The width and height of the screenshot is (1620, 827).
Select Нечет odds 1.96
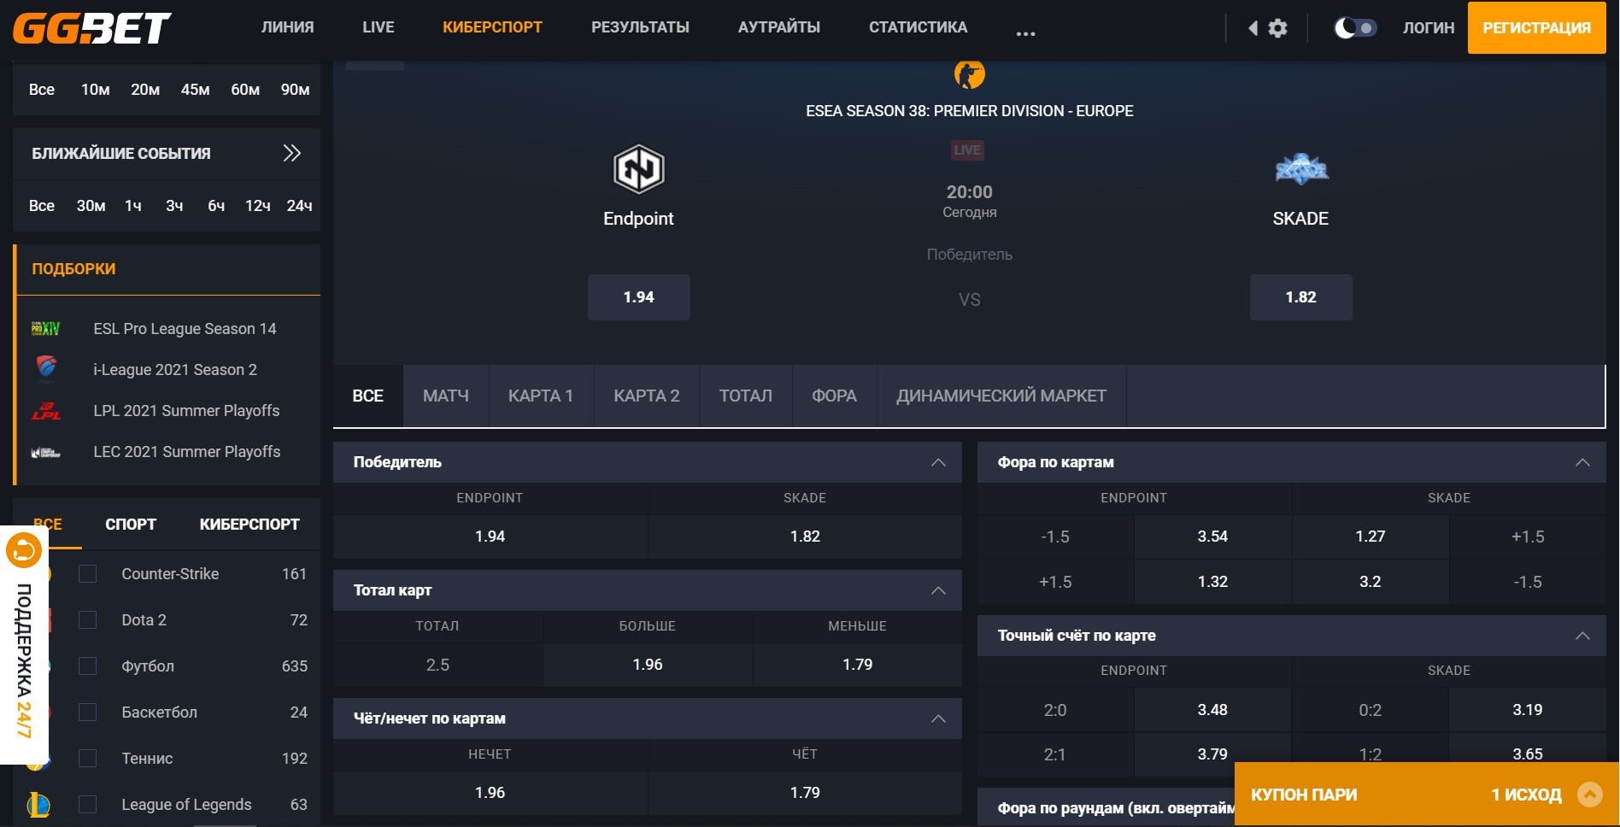[490, 793]
